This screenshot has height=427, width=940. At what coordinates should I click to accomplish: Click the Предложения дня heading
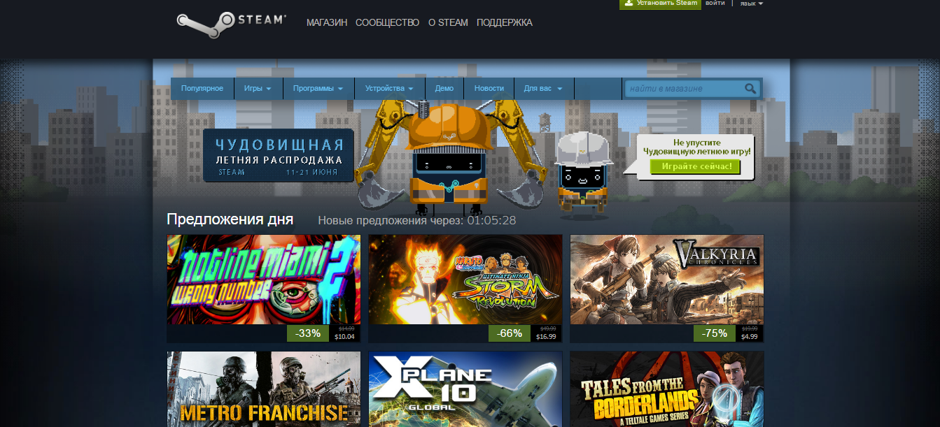[x=230, y=219]
